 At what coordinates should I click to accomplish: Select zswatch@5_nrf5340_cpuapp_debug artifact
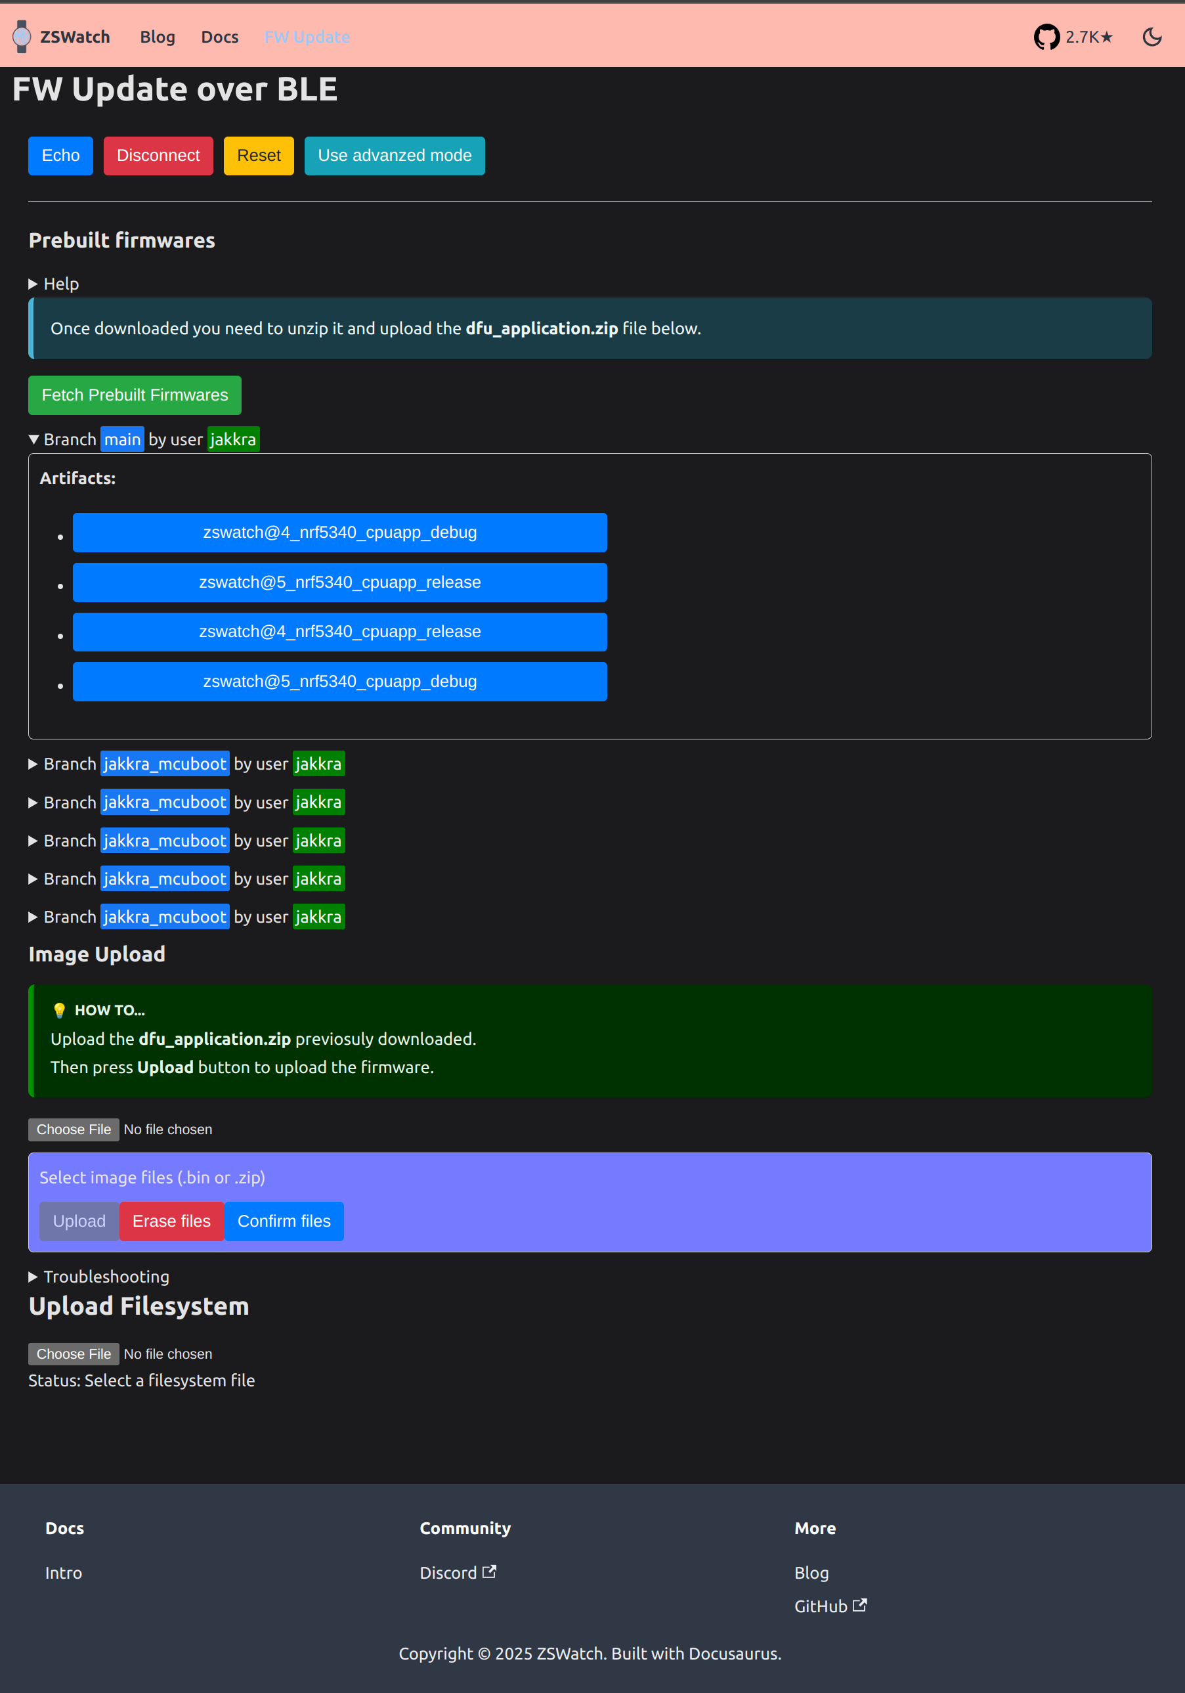click(x=339, y=681)
